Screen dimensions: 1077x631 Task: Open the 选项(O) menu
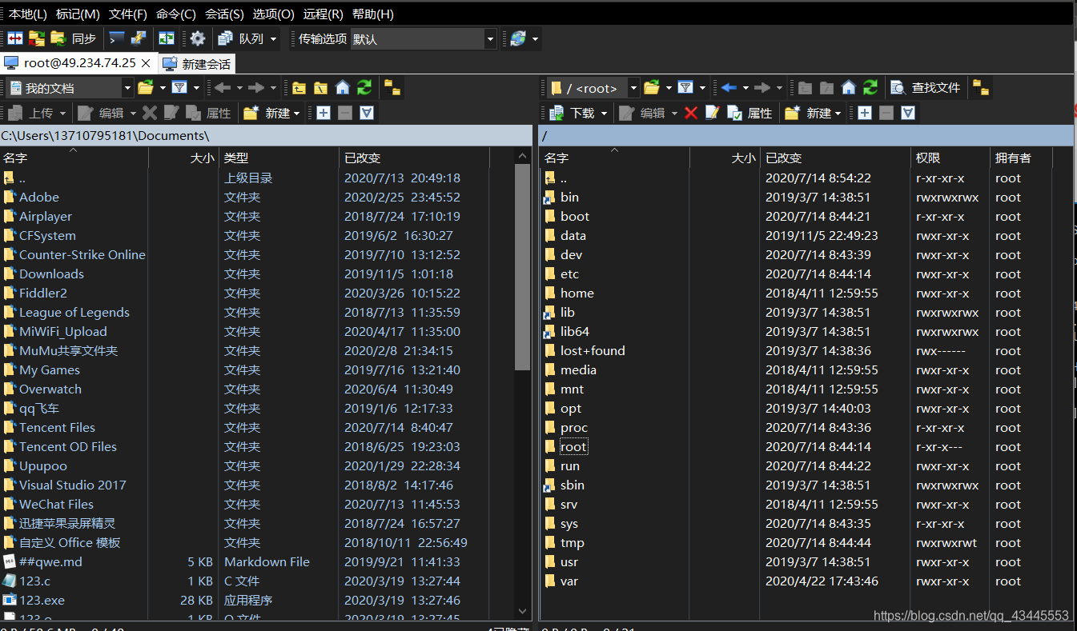[274, 14]
